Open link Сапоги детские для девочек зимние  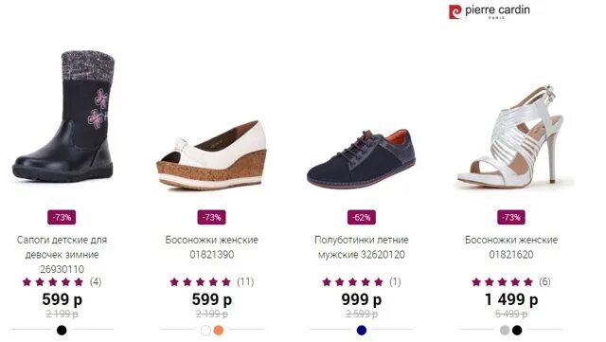coord(62,254)
